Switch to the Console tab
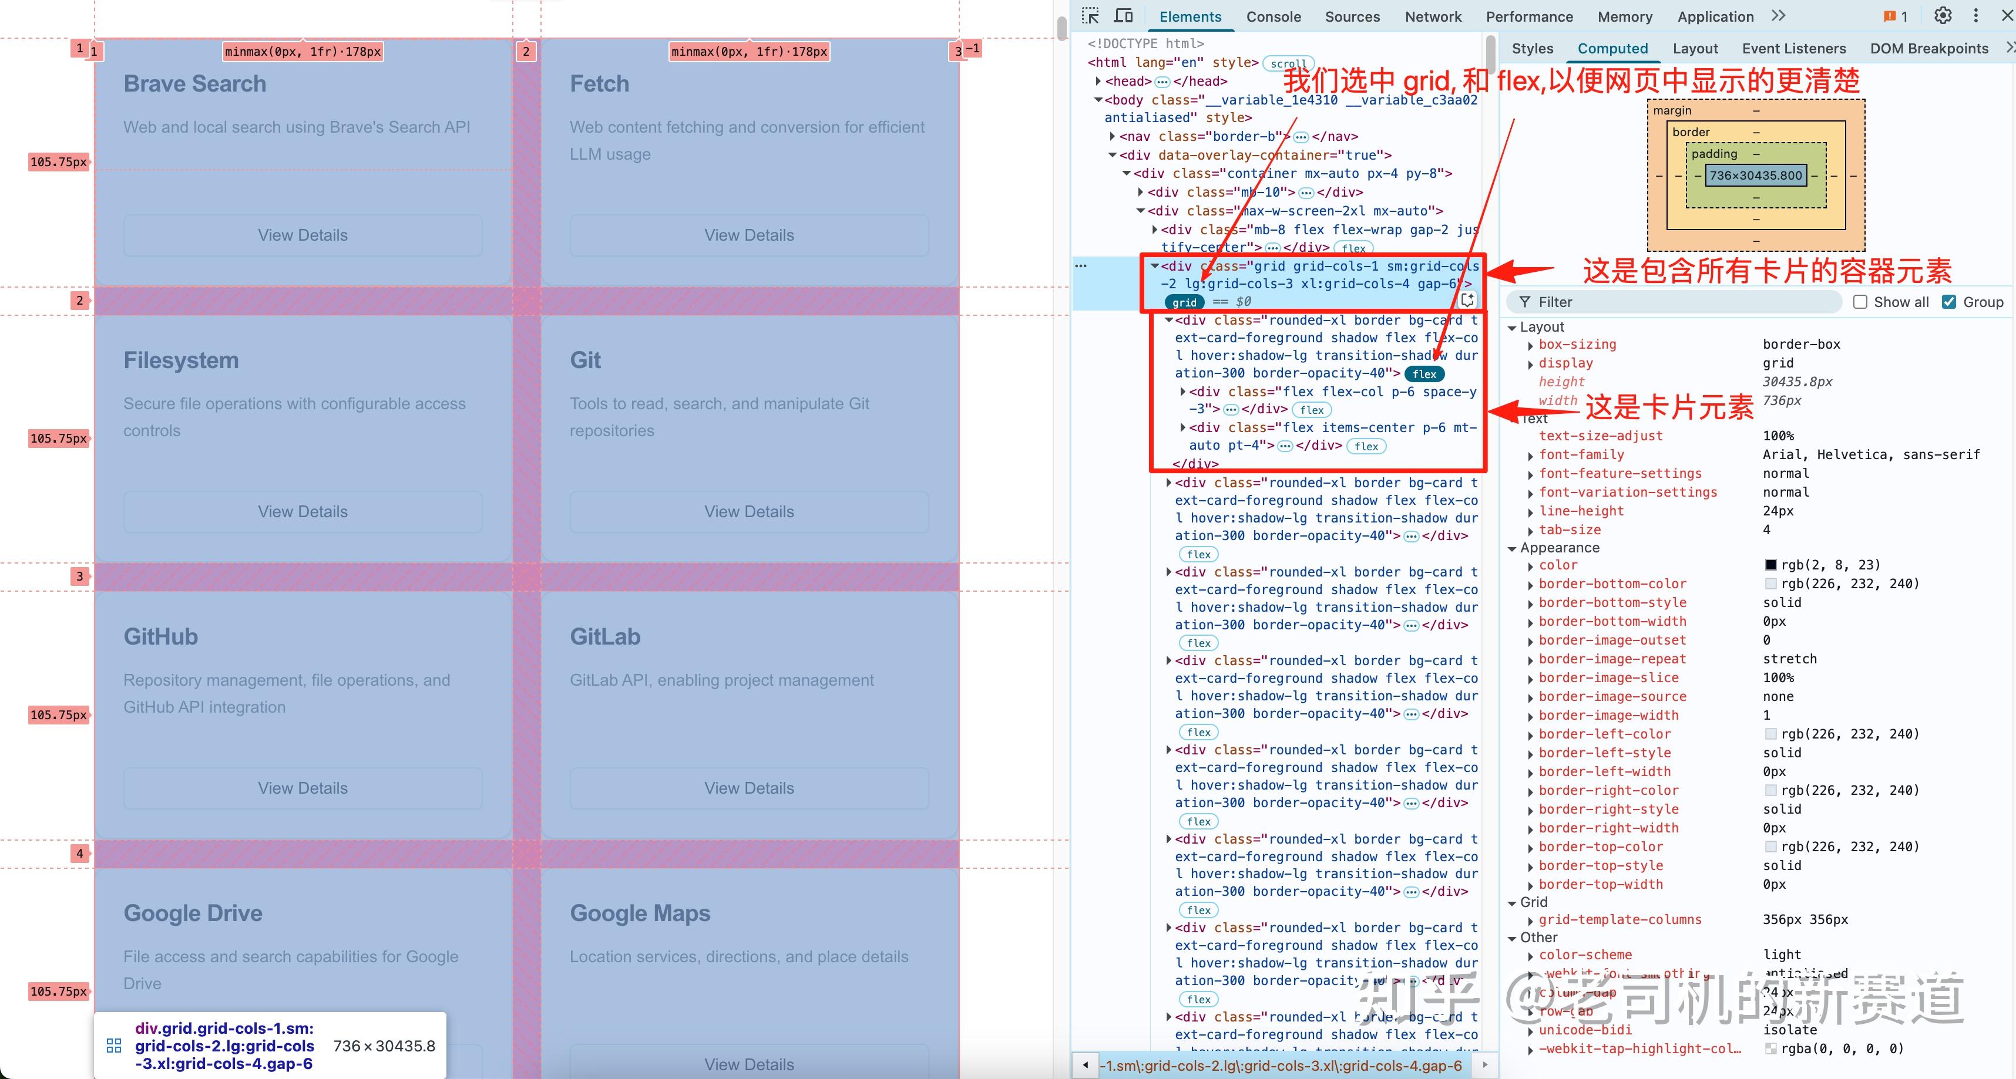The width and height of the screenshot is (2016, 1079). pos(1274,16)
